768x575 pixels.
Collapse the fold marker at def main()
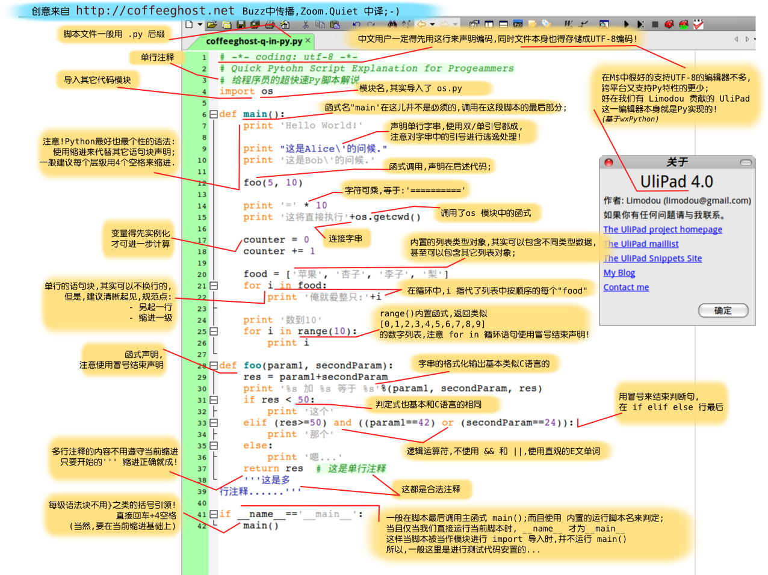[x=213, y=114]
